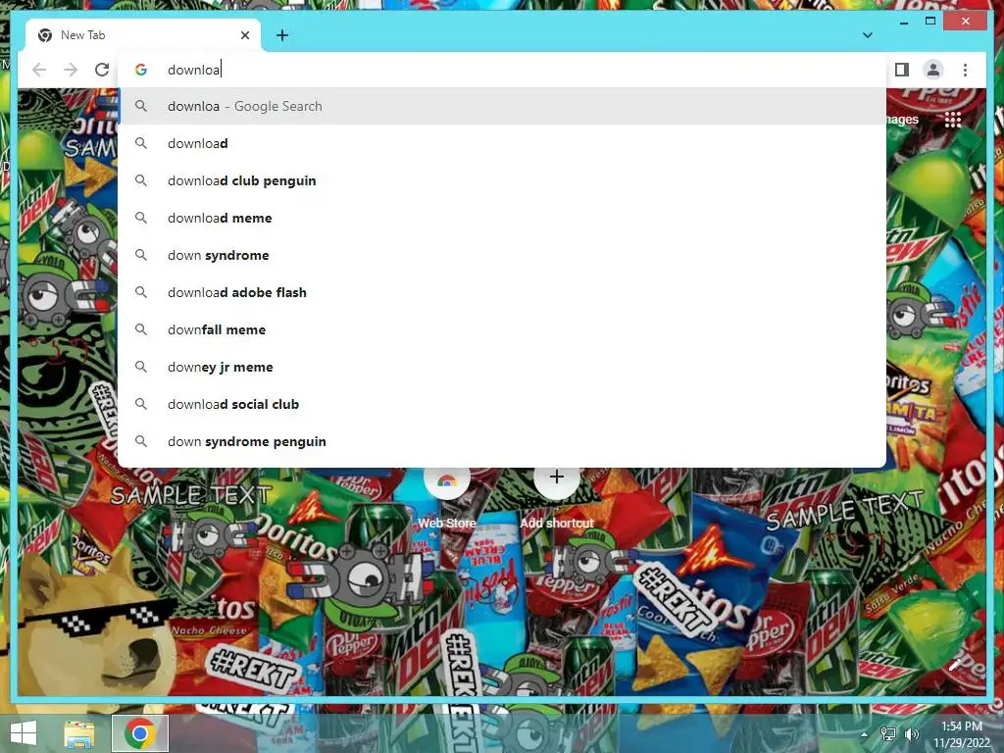The height and width of the screenshot is (753, 1004).
Task: Open the Windows Start button
Action: tap(24, 733)
